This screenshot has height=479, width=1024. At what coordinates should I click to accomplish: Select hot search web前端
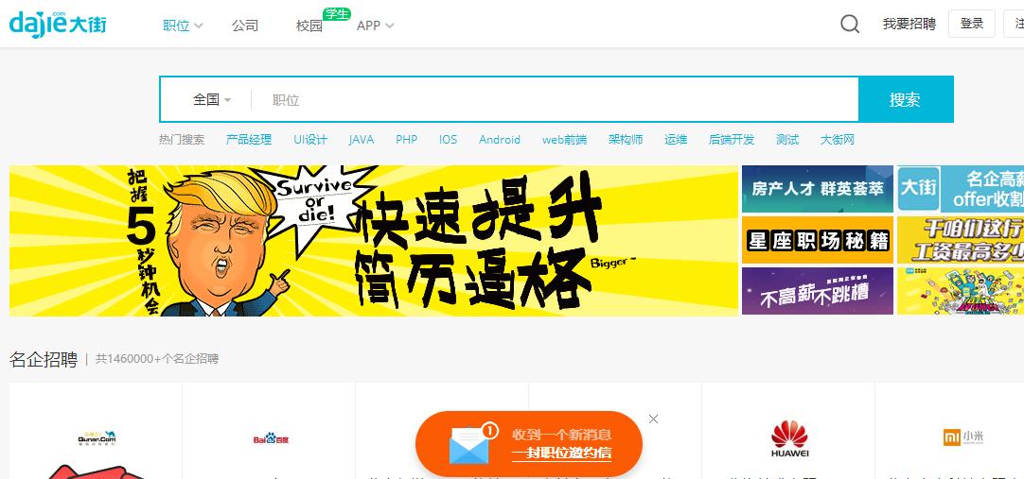[x=564, y=140]
